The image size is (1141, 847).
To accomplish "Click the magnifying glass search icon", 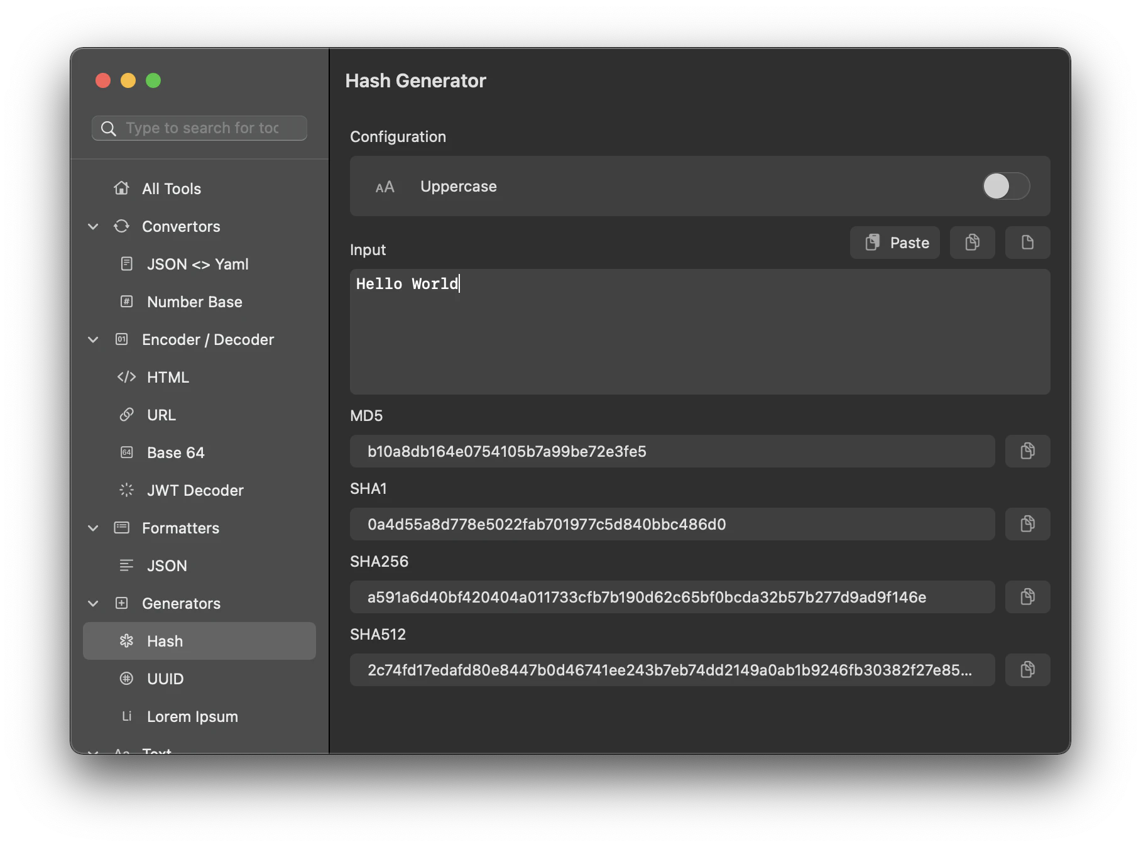I will pos(109,128).
